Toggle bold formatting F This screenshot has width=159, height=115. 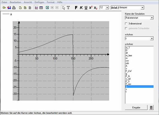pos(76,7)
